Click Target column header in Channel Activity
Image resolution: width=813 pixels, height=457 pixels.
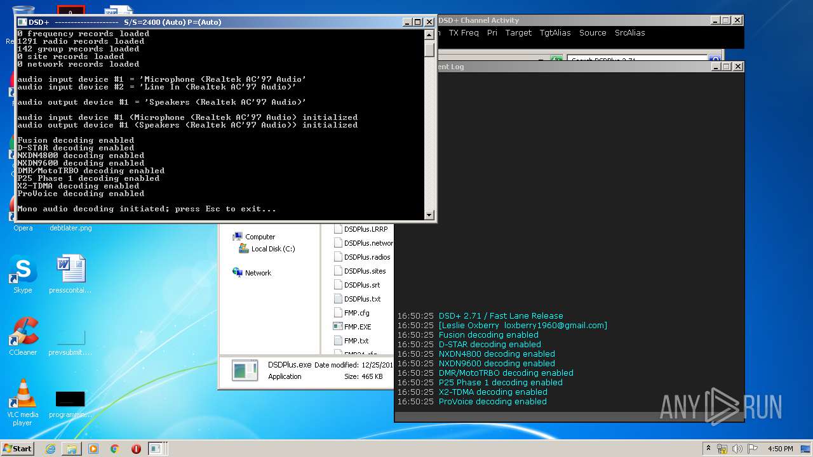[x=518, y=33]
